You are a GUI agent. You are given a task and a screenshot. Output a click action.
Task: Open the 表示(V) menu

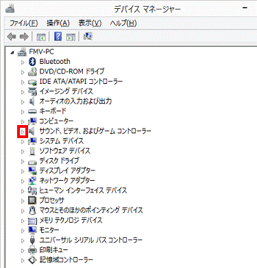click(90, 23)
